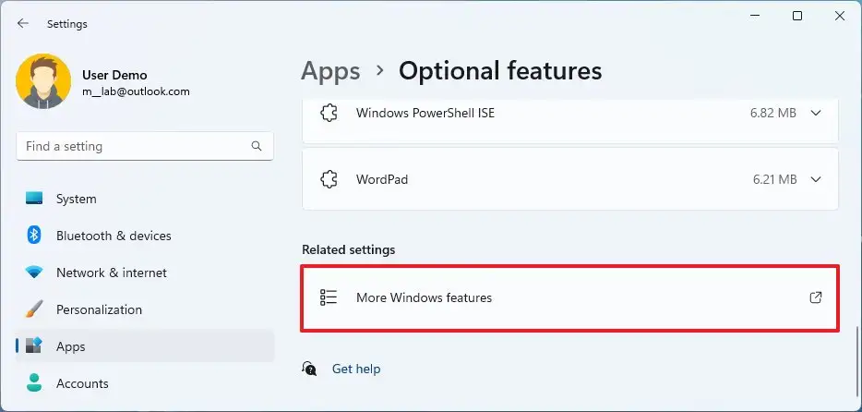Open More Windows features
Viewport: 862px width, 412px height.
point(570,298)
